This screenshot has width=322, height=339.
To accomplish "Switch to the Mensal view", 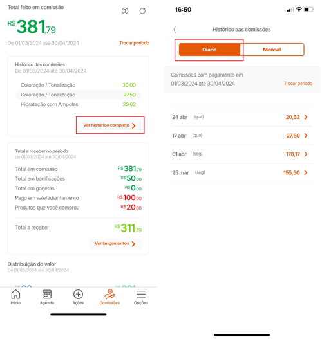I will (272, 50).
